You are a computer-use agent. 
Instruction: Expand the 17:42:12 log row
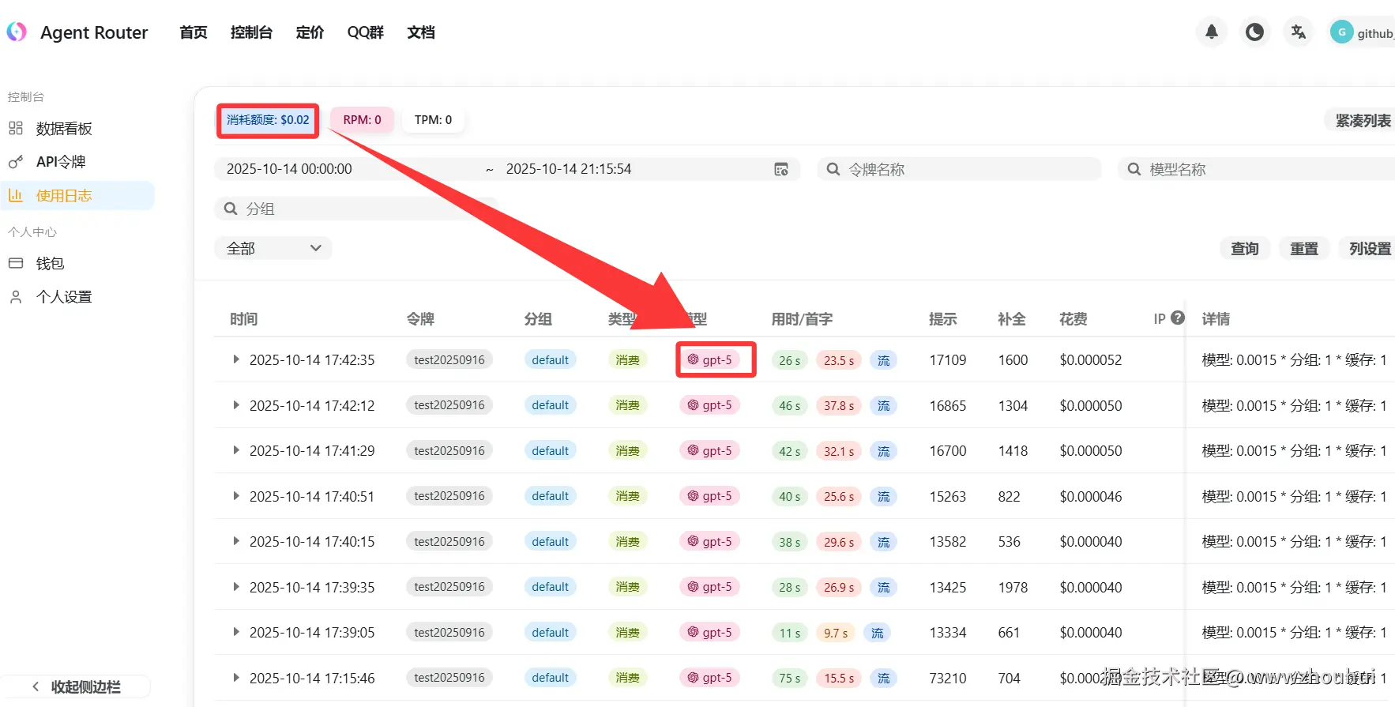point(235,405)
